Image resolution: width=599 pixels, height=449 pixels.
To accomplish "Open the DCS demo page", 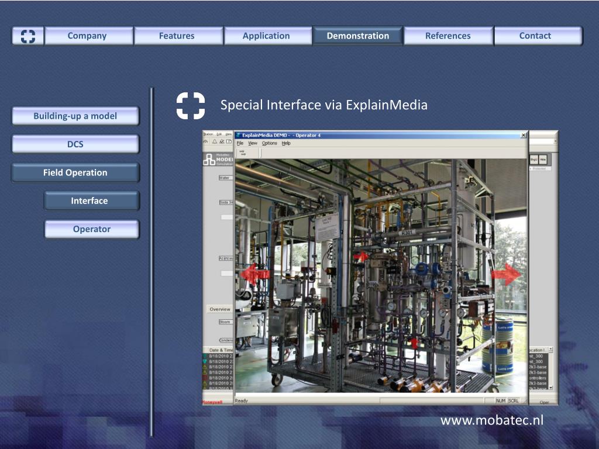I will point(75,144).
